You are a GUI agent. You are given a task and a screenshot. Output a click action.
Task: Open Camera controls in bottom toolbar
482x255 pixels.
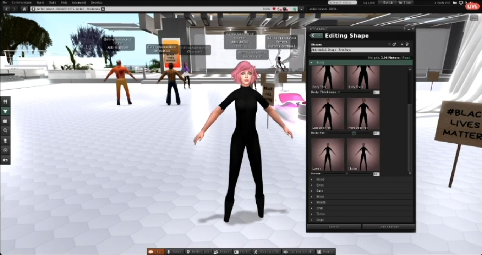[x=297, y=251]
